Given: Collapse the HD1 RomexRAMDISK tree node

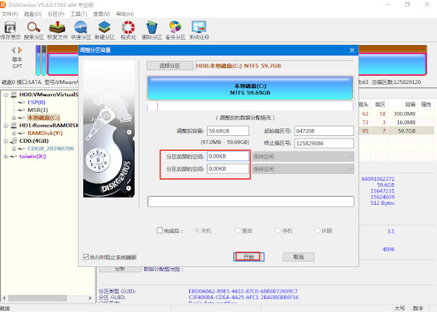Looking at the screenshot, I should 5,126.
